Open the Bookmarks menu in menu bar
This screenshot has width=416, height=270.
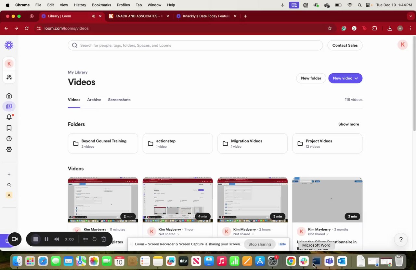(101, 5)
